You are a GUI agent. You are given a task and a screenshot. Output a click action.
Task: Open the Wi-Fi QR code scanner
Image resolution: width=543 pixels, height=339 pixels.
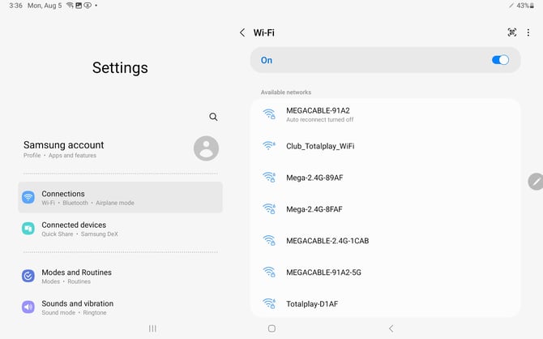[x=512, y=32]
